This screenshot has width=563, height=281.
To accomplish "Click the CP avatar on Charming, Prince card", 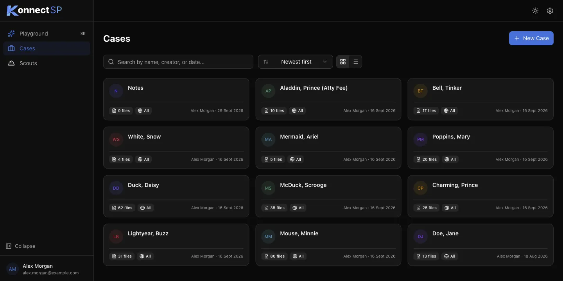I will click(x=420, y=188).
